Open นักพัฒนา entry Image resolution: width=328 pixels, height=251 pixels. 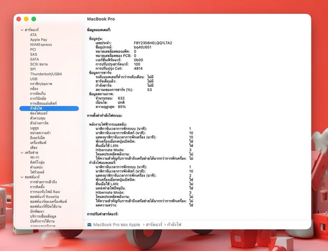point(37,212)
